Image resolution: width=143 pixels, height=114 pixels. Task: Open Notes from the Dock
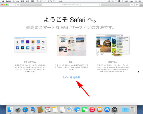point(55,109)
